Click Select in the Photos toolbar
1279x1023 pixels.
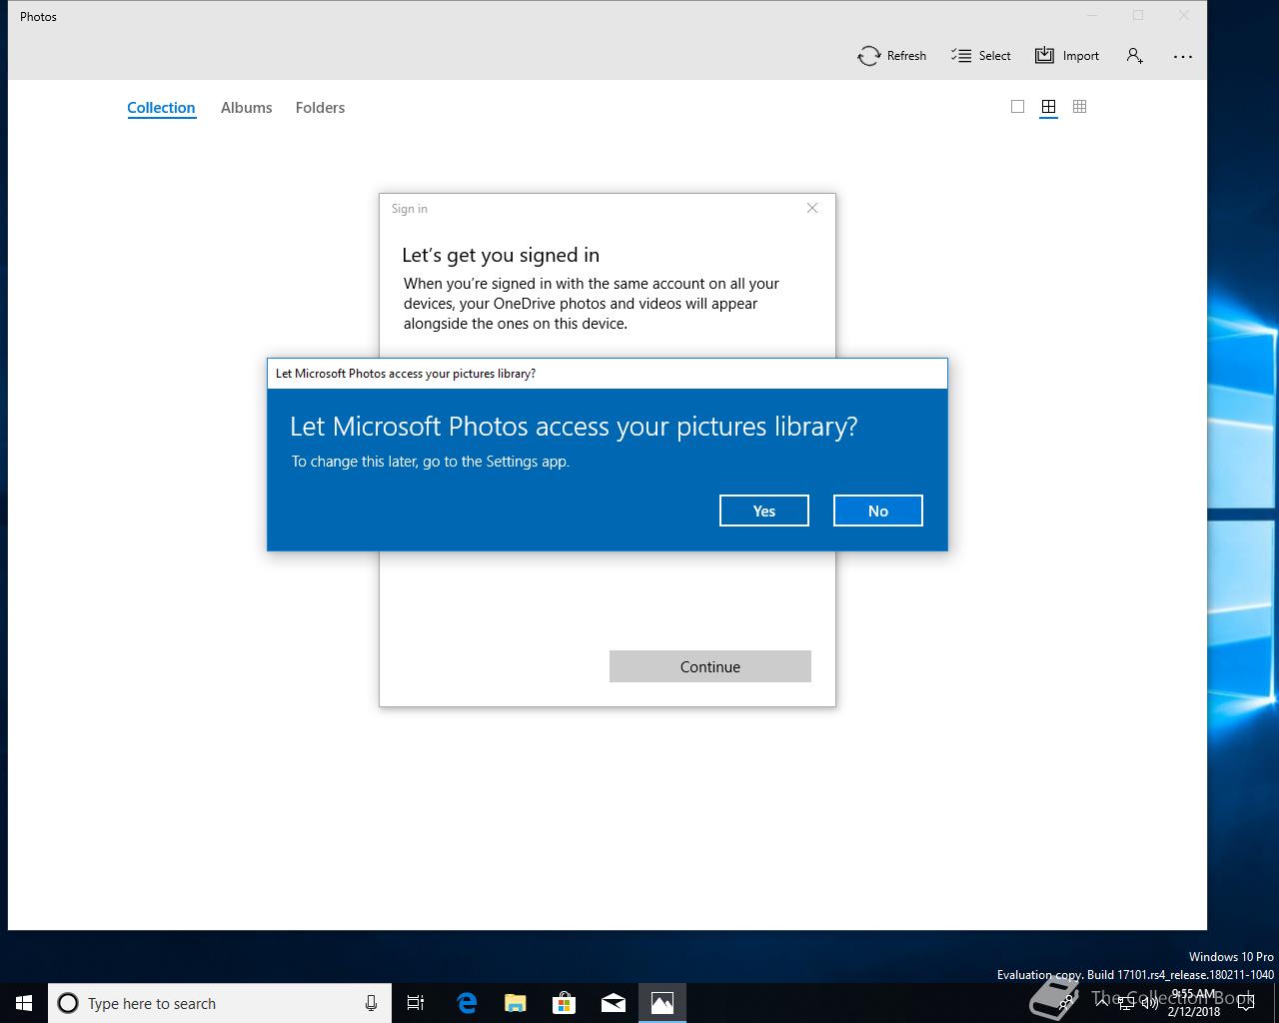981,56
